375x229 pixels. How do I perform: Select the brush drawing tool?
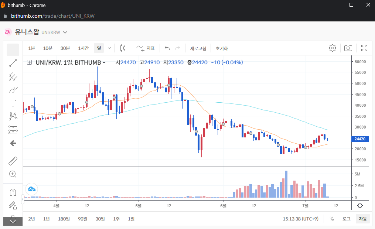coord(13,90)
